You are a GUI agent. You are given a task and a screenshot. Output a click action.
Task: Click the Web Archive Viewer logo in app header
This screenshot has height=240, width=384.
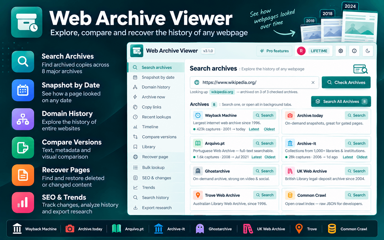(x=137, y=51)
